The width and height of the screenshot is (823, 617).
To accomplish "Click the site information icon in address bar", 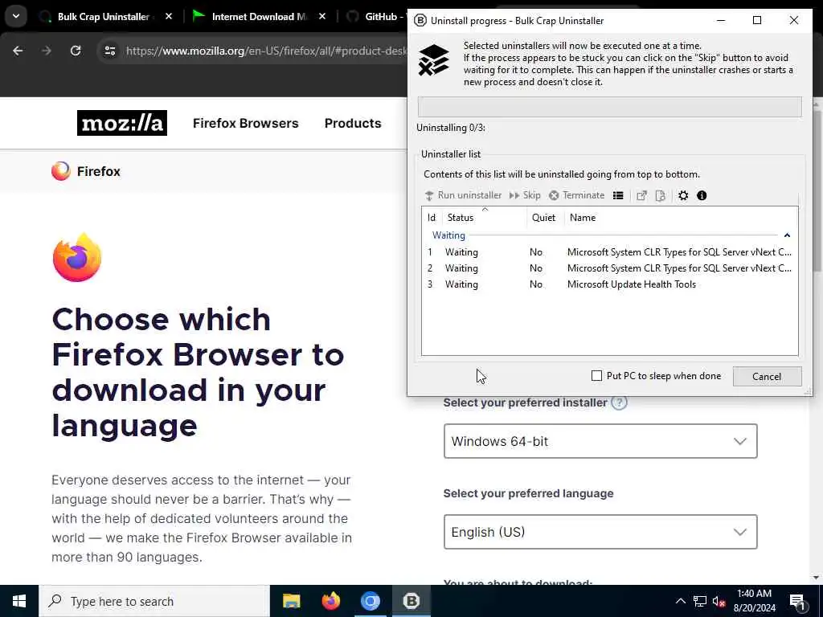I will pos(109,51).
